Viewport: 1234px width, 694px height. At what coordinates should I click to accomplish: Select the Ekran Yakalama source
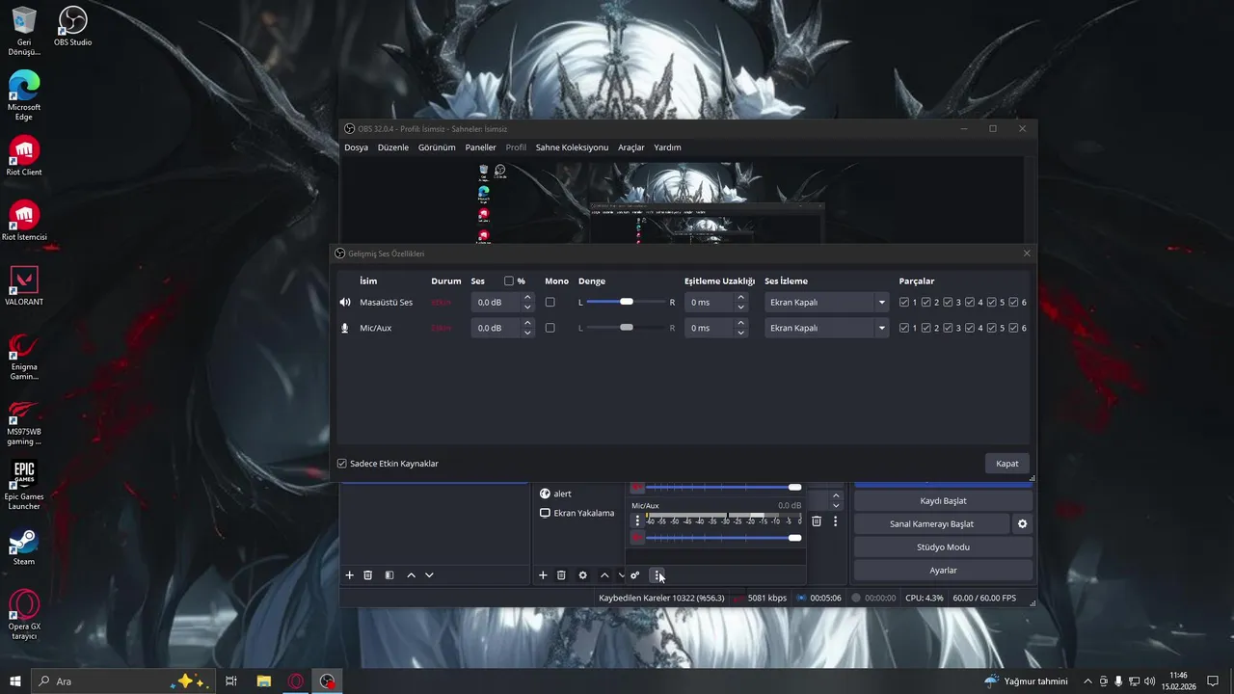pos(577,513)
